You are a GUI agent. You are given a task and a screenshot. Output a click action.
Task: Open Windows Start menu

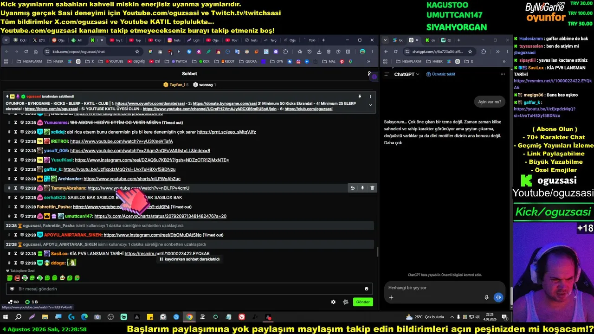[6, 317]
